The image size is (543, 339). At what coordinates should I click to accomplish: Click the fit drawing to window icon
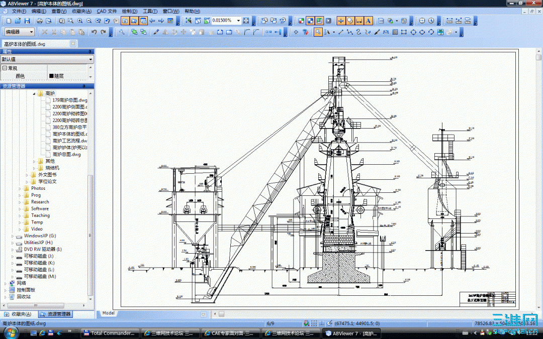click(246, 21)
